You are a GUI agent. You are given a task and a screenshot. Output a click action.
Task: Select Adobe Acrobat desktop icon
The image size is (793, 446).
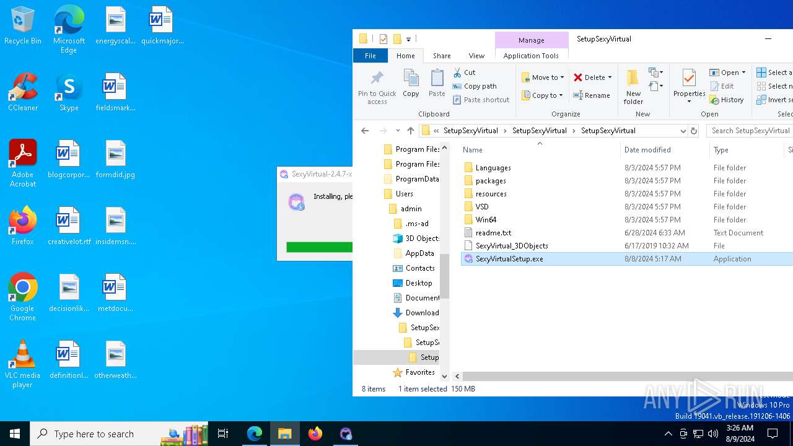click(23, 164)
